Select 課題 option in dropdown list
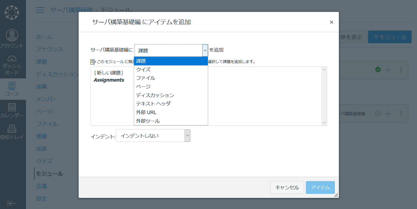The height and width of the screenshot is (209, 417). (x=171, y=61)
